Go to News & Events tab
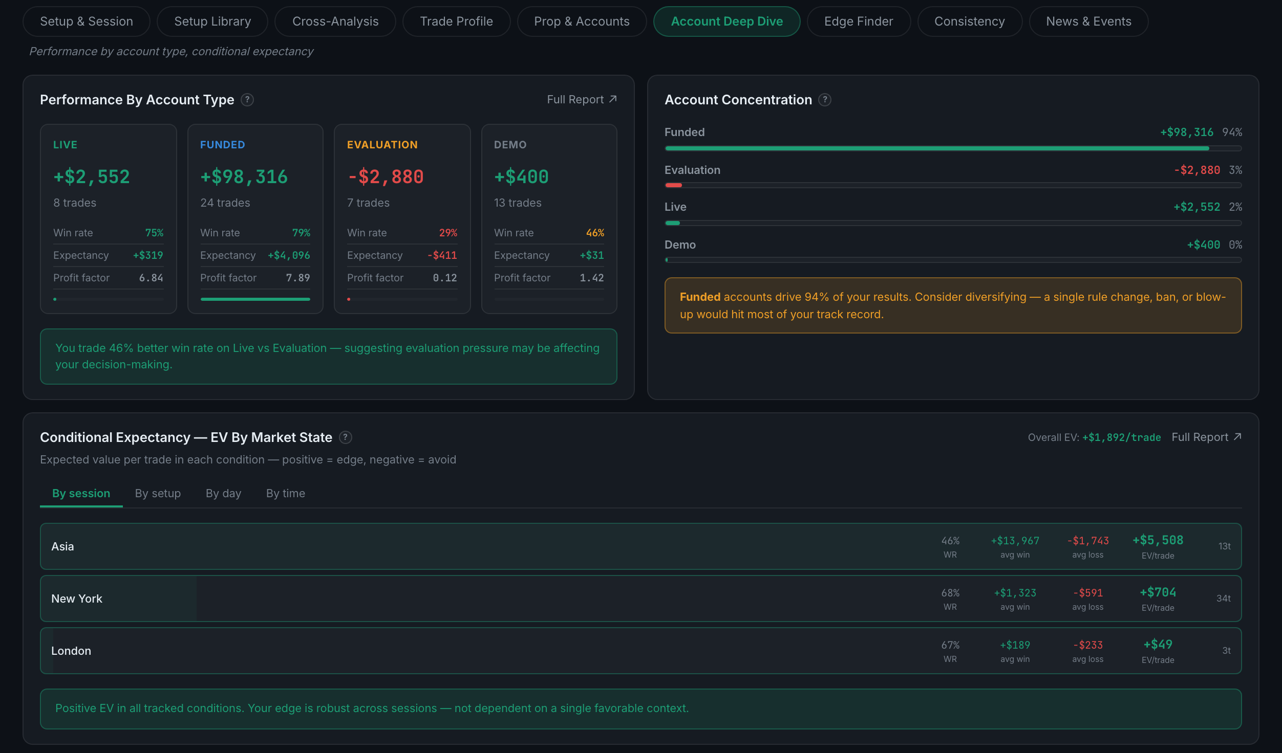The height and width of the screenshot is (753, 1282). 1089,21
